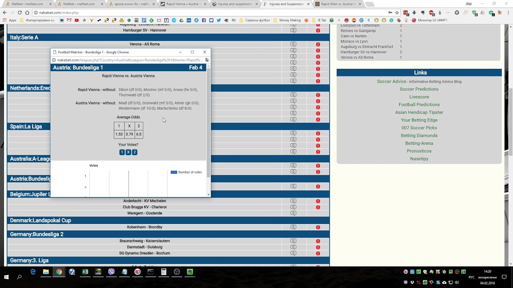The image size is (513, 288).
Task: Open comments icon for Waregem - Oostende
Action: pos(293,213)
